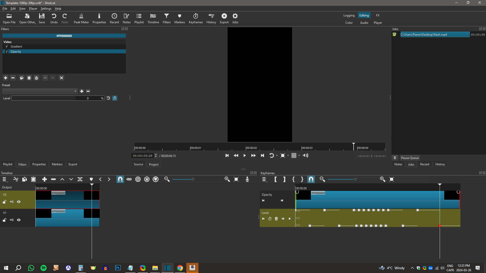Toggle timeline snapping magnet icon
Image resolution: width=486 pixels, height=273 pixels.
[120, 179]
